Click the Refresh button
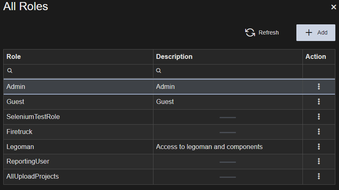339x190 pixels. [262, 32]
